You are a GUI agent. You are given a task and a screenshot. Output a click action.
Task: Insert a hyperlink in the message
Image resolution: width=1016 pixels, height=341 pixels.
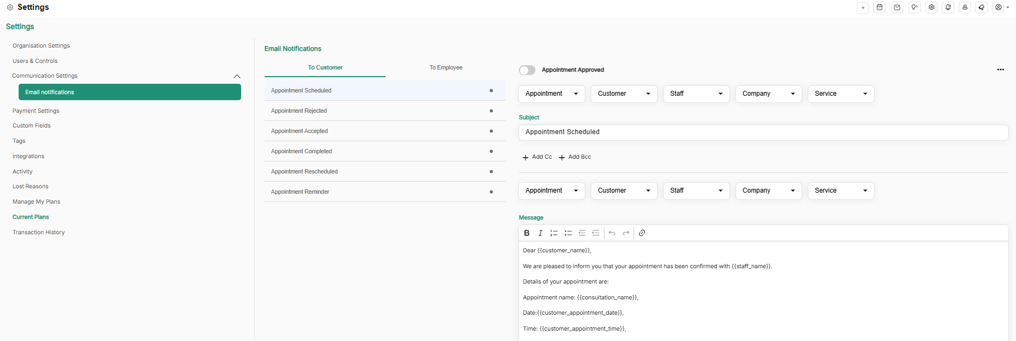642,233
